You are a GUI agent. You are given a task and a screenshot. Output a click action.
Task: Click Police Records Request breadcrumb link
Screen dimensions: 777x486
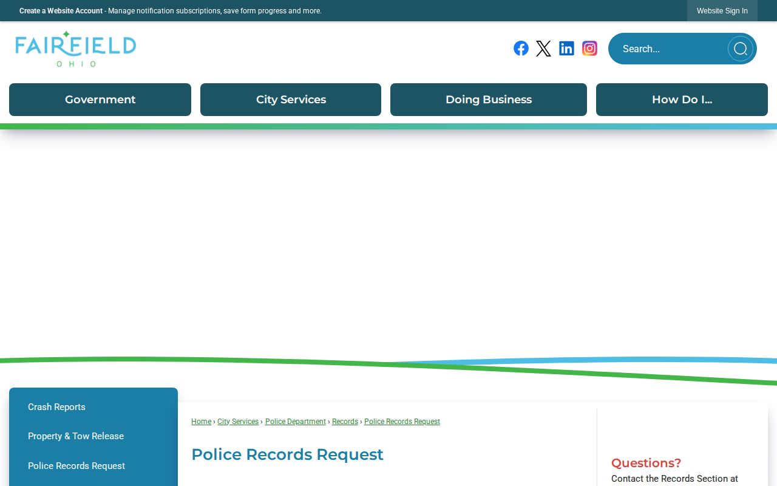(x=402, y=422)
